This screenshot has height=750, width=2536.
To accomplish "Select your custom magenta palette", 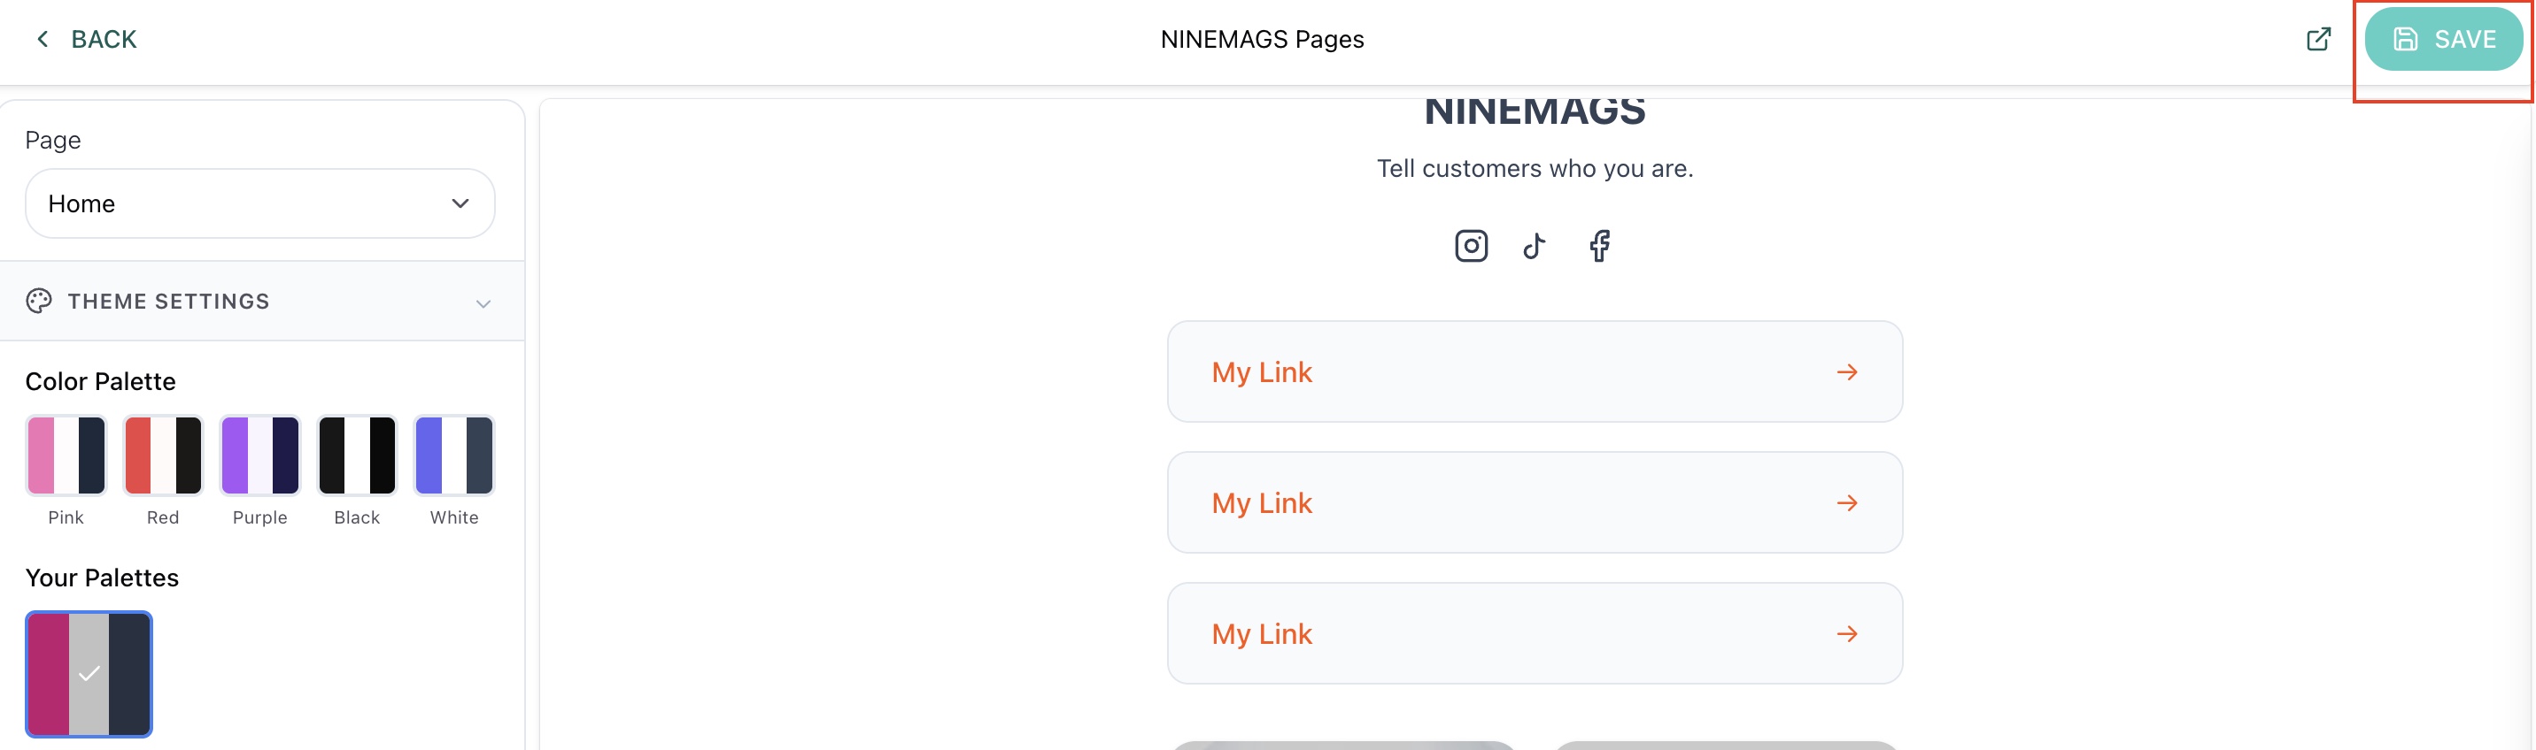I will click(x=89, y=674).
